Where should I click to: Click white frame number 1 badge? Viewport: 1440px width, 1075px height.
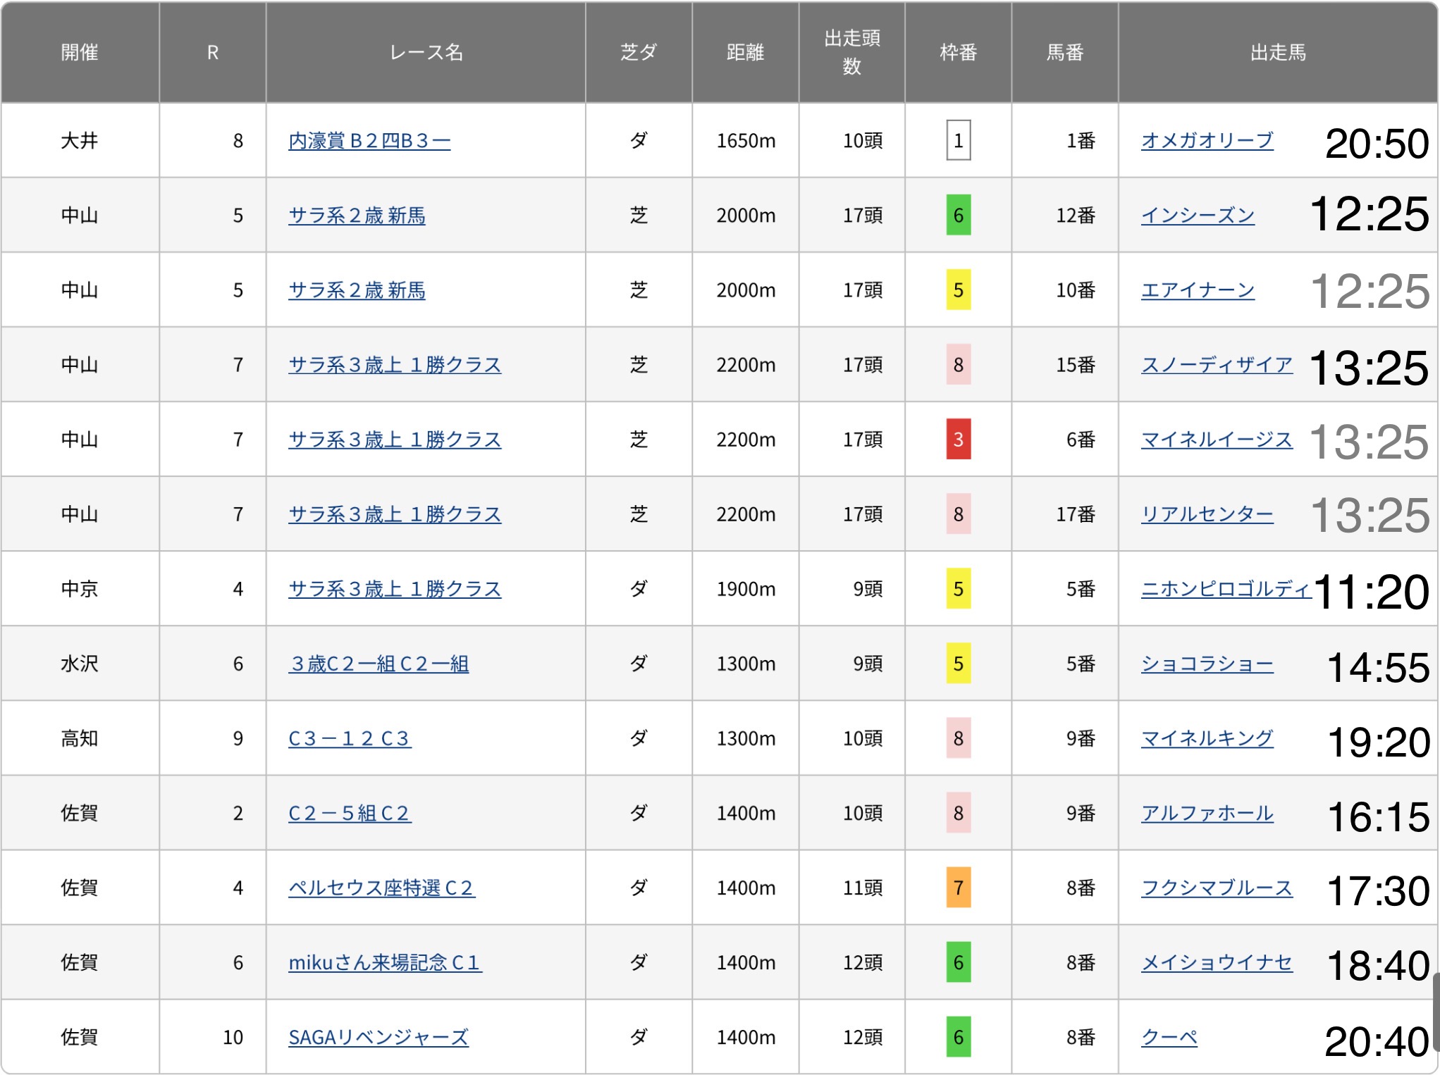click(958, 141)
